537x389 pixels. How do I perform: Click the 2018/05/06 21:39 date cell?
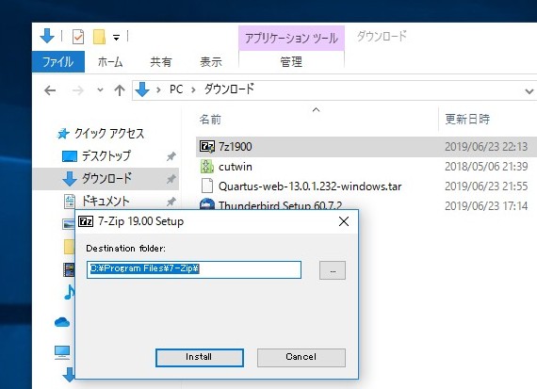click(x=486, y=167)
